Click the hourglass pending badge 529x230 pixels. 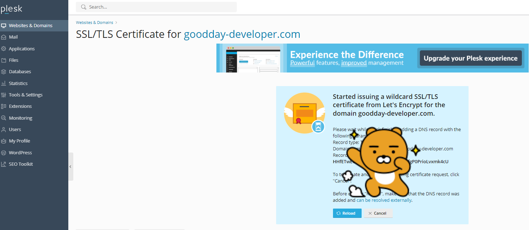(x=318, y=126)
